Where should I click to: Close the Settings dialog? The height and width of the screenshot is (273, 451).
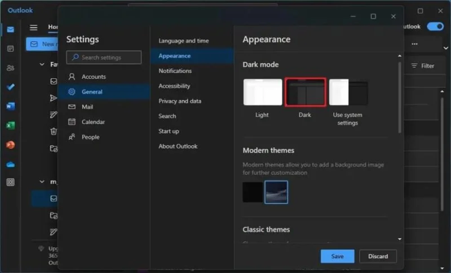click(x=393, y=16)
